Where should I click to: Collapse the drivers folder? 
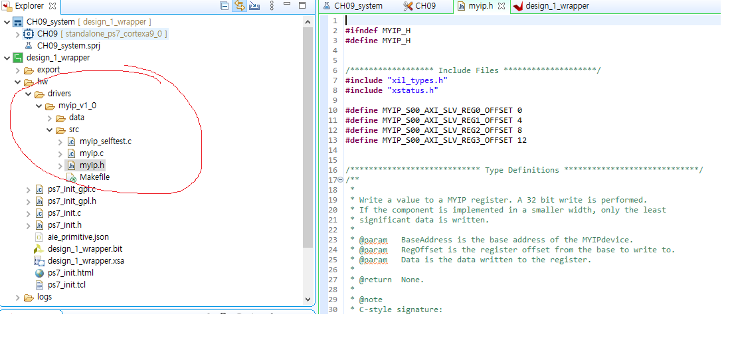28,94
